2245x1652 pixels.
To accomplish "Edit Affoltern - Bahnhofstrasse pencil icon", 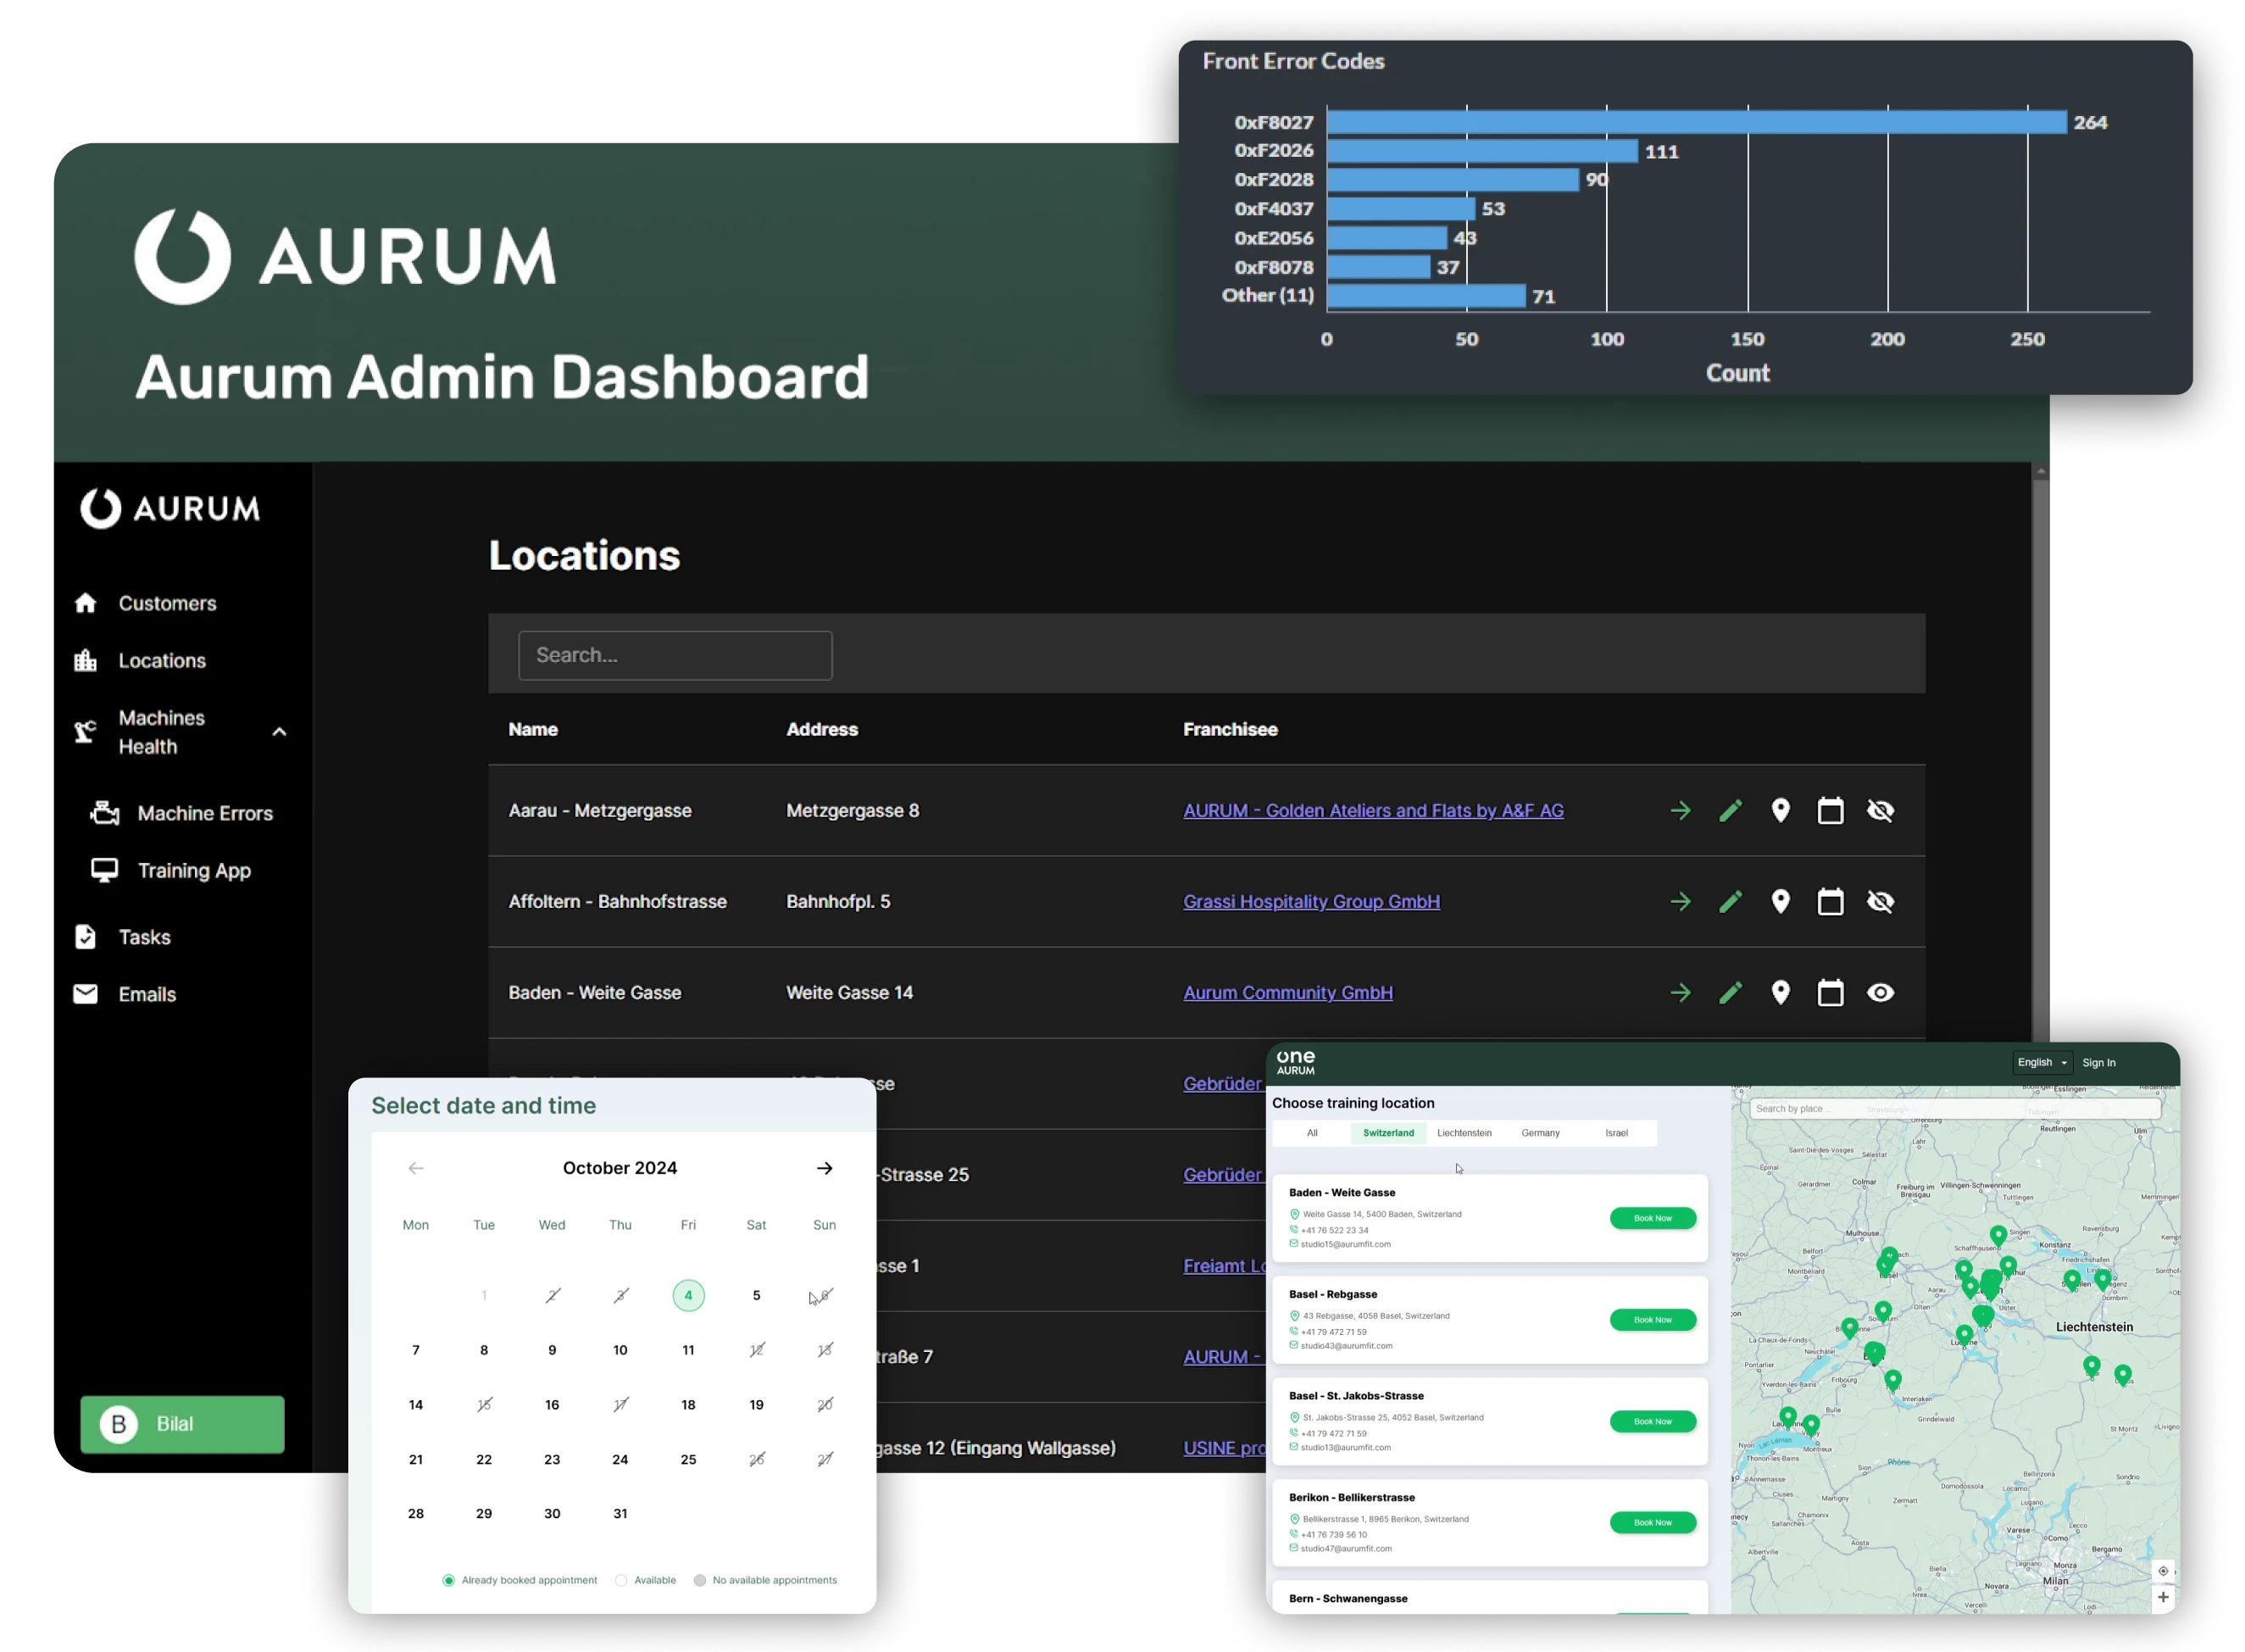I will click(x=1731, y=902).
